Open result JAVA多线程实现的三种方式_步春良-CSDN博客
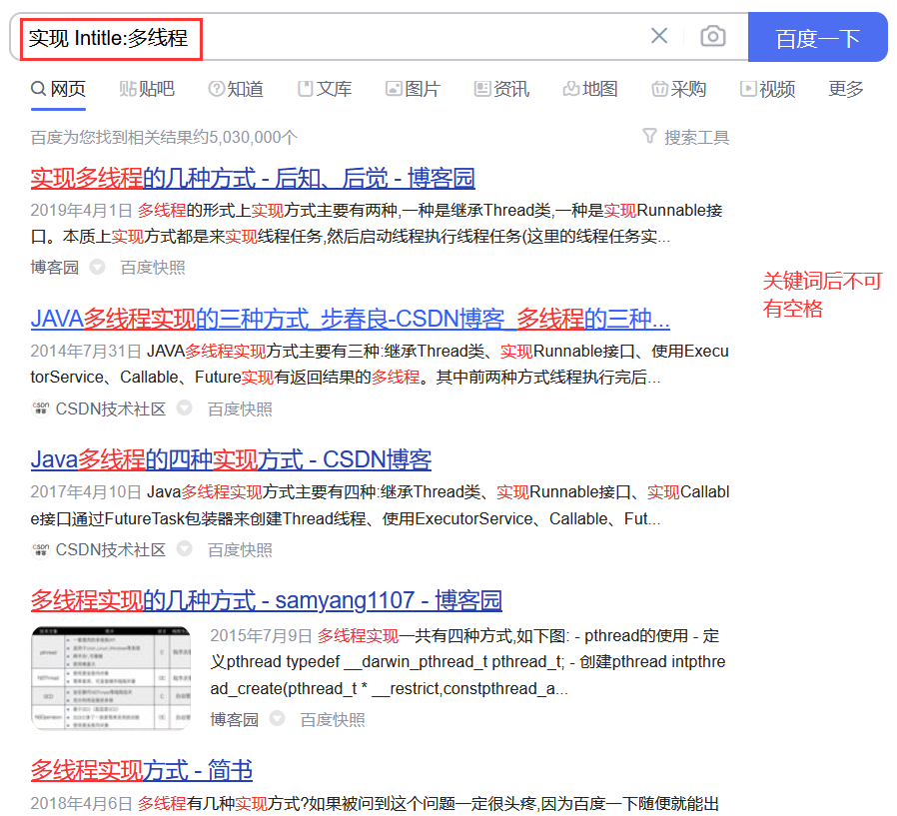Viewport: 897px width, 816px height. (350, 319)
